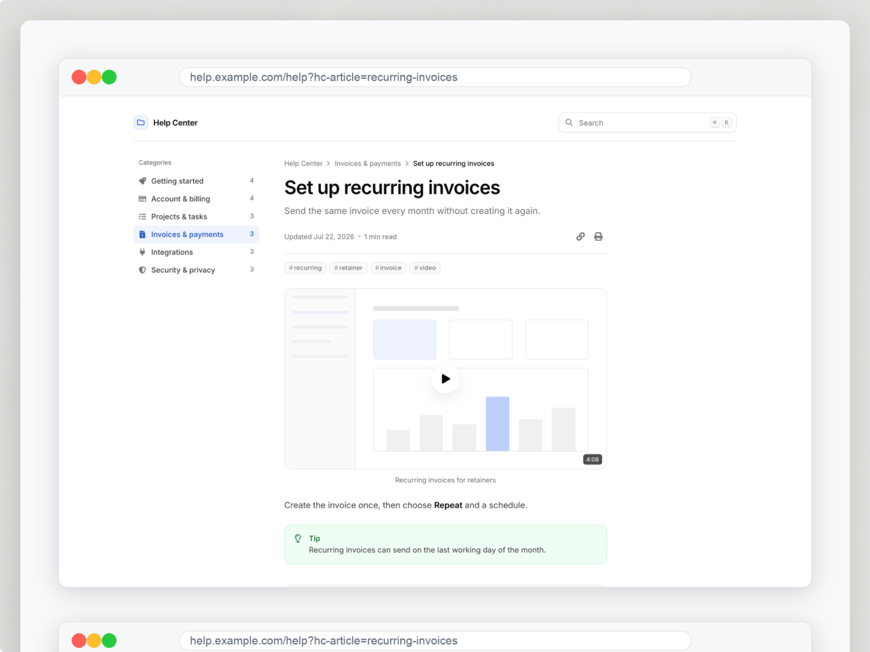Image resolution: width=870 pixels, height=652 pixels.
Task: Click the Invoices & payments document icon
Action: pyautogui.click(x=142, y=234)
